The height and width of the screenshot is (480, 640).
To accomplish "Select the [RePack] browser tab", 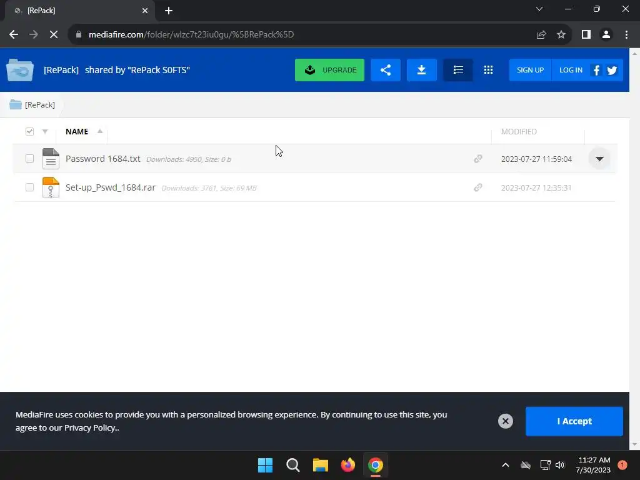I will coord(79,11).
